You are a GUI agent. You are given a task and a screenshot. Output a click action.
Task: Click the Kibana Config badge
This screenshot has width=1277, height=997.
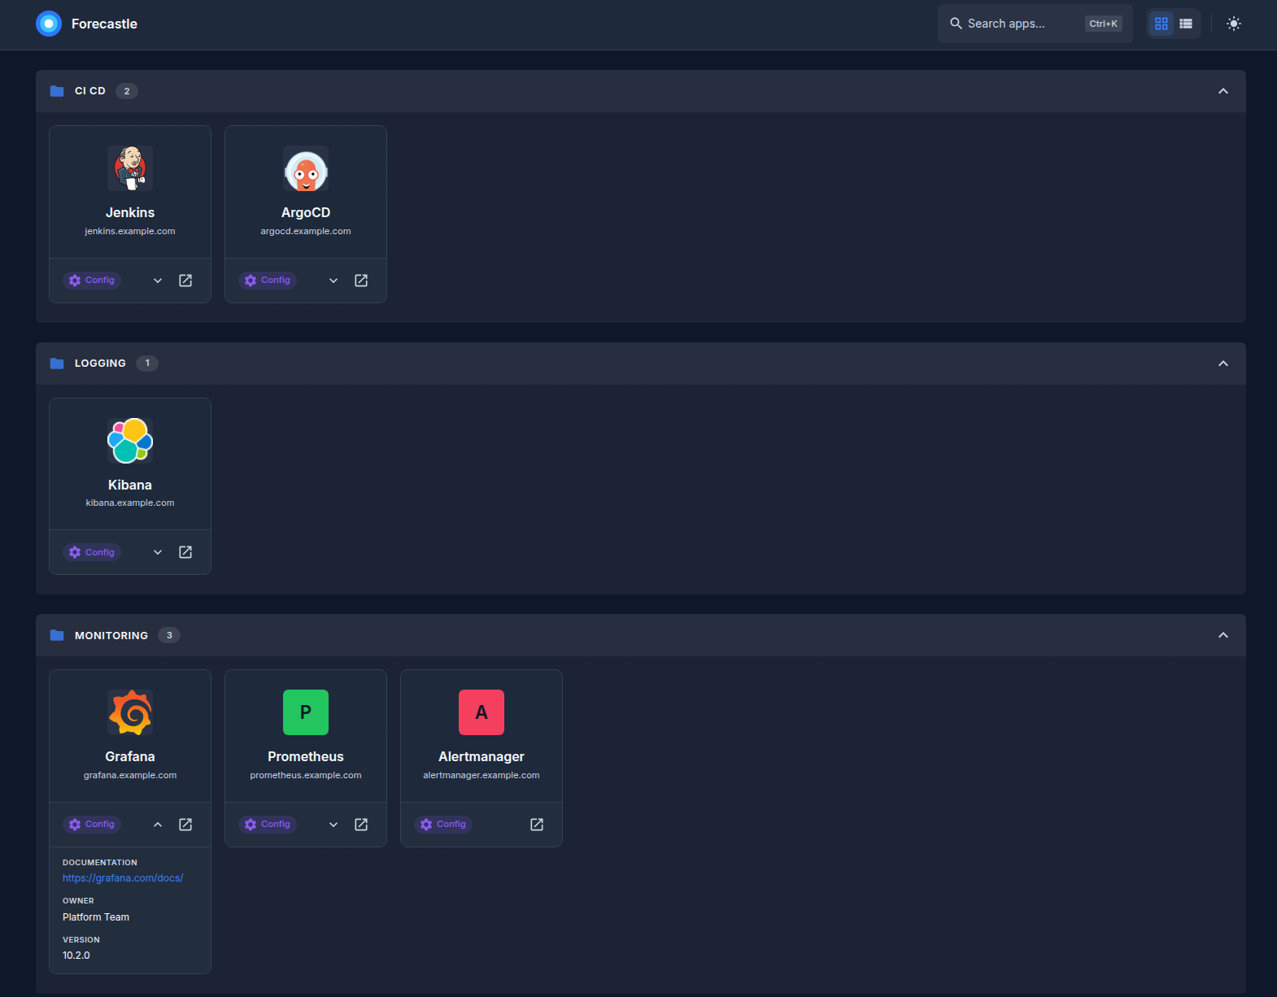point(92,552)
